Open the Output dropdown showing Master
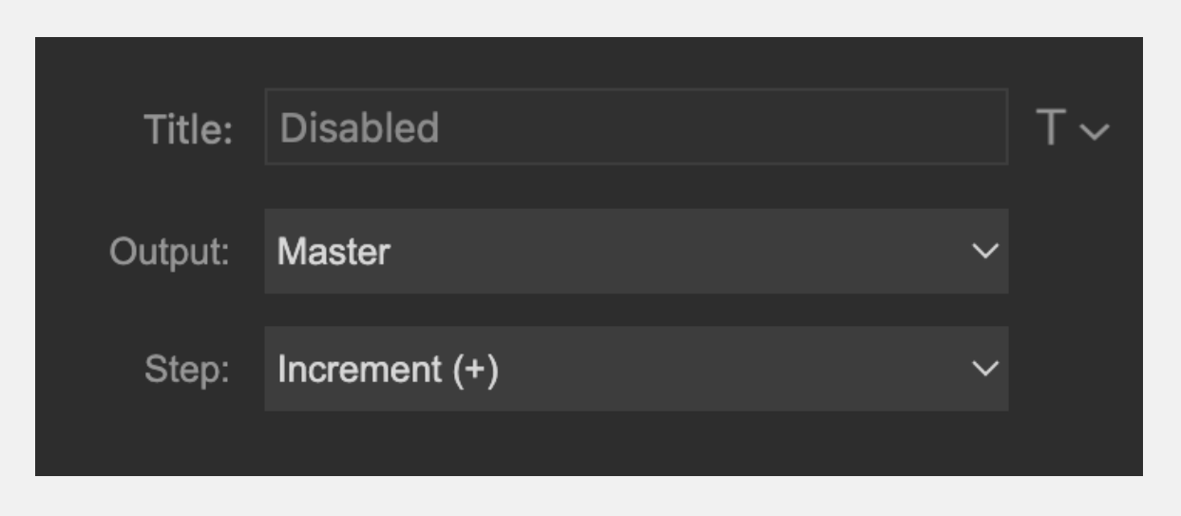This screenshot has height=516, width=1181. click(x=636, y=251)
